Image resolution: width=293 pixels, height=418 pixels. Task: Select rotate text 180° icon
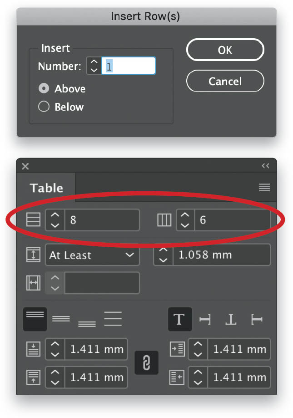click(x=231, y=319)
